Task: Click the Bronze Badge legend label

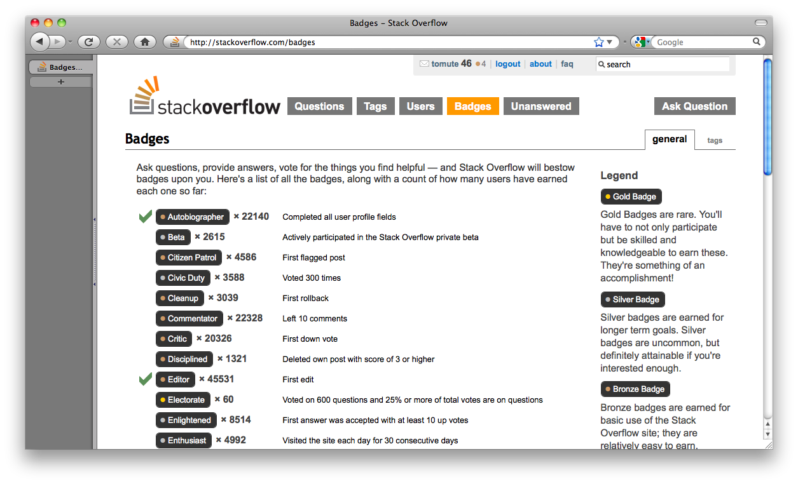Action: tap(635, 389)
